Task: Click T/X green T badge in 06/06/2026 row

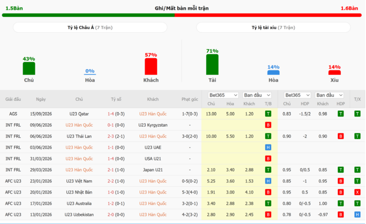Action: 358,136
